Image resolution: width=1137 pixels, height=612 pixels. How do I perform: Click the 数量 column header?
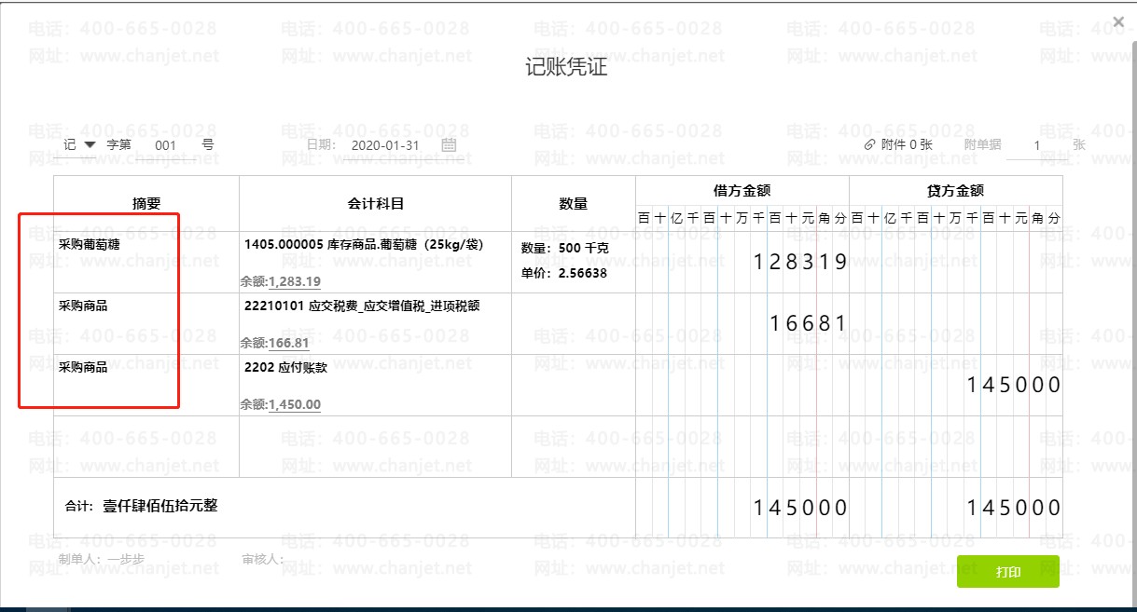pos(574,204)
